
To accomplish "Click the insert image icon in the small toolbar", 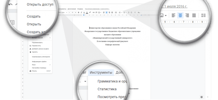I will click(x=99, y=12).
